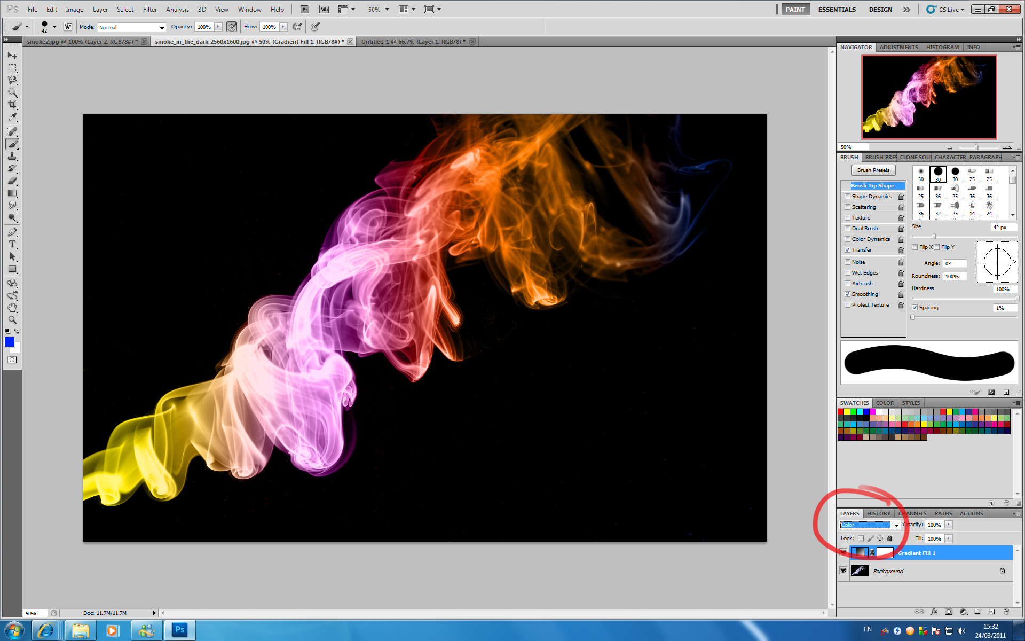Screen dimensions: 1025x641
Task: Select the Zoom tool in toolbox
Action: coord(12,320)
